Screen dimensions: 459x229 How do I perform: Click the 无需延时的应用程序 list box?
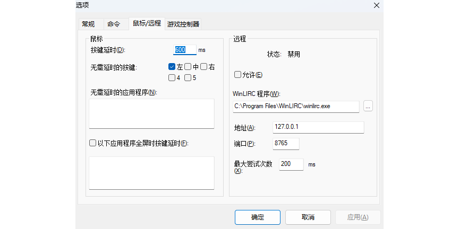pos(151,113)
